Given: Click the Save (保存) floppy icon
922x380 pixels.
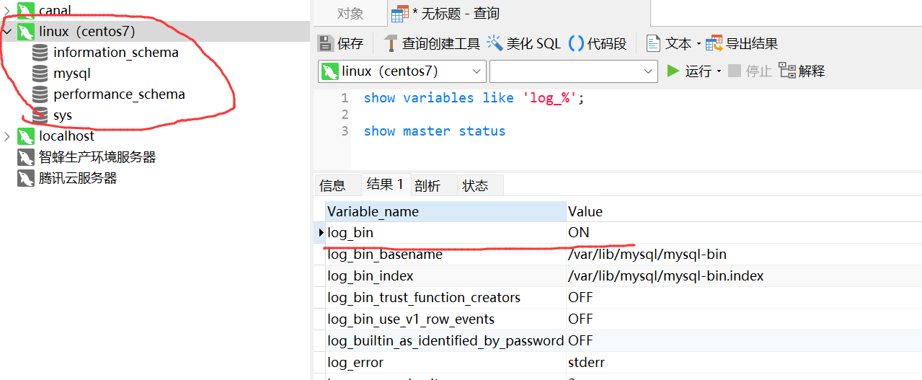Looking at the screenshot, I should click(326, 43).
